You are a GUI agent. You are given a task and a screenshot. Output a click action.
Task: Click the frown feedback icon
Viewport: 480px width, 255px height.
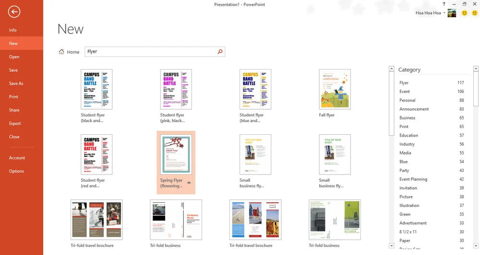click(x=475, y=13)
